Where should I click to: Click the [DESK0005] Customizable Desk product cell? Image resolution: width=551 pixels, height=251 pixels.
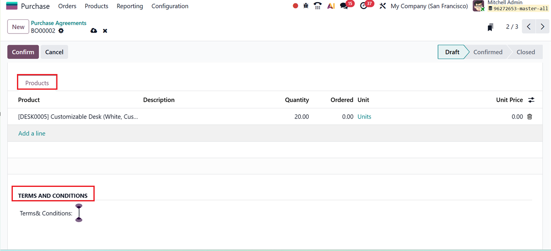(x=78, y=117)
